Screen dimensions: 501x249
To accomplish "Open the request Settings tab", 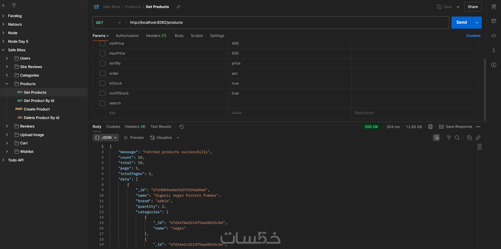I will [217, 36].
